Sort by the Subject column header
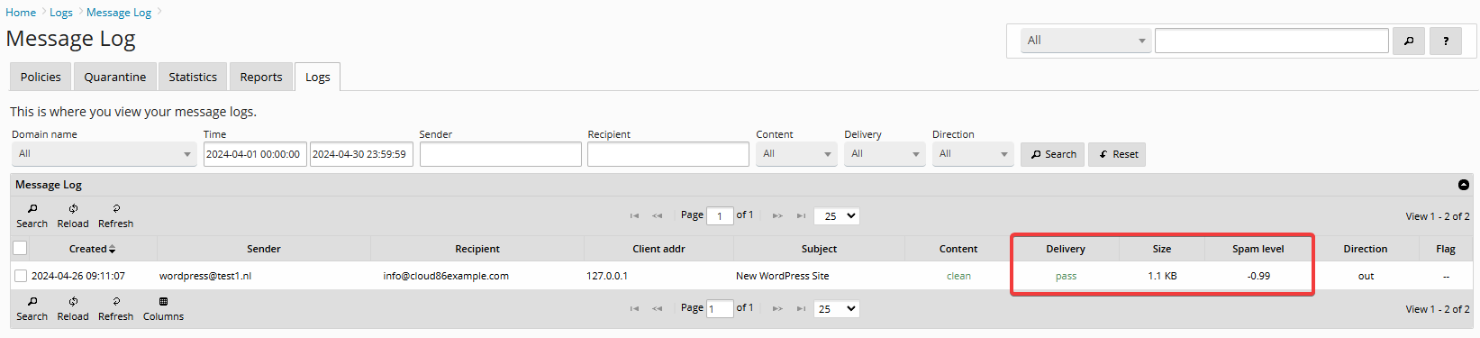 pyautogui.click(x=819, y=249)
